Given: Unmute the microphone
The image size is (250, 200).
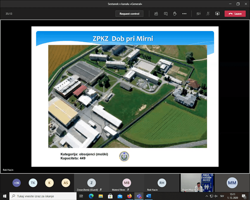Looking at the screenshot, I should coord(208,14).
